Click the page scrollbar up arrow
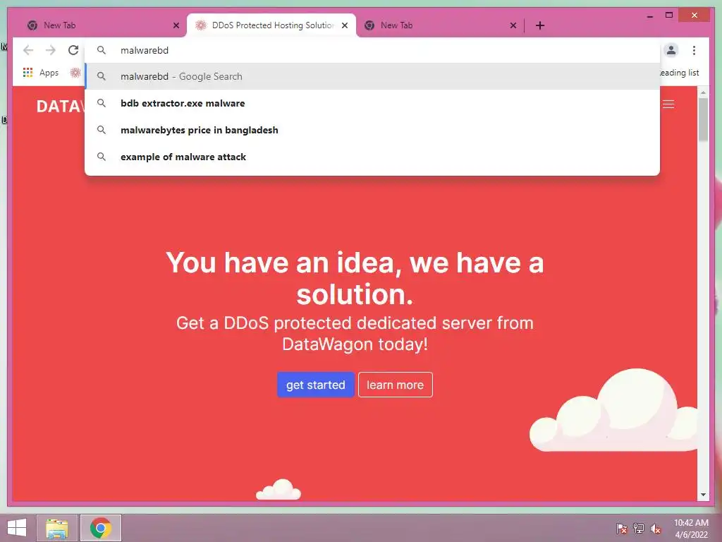Screen dimensions: 722x542 (x=703, y=92)
